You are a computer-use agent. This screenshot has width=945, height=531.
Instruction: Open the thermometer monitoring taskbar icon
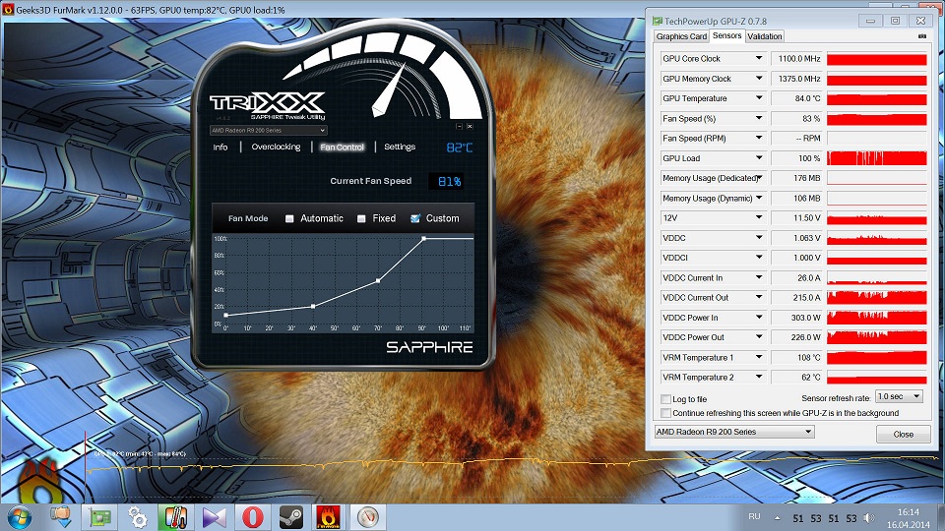175,518
